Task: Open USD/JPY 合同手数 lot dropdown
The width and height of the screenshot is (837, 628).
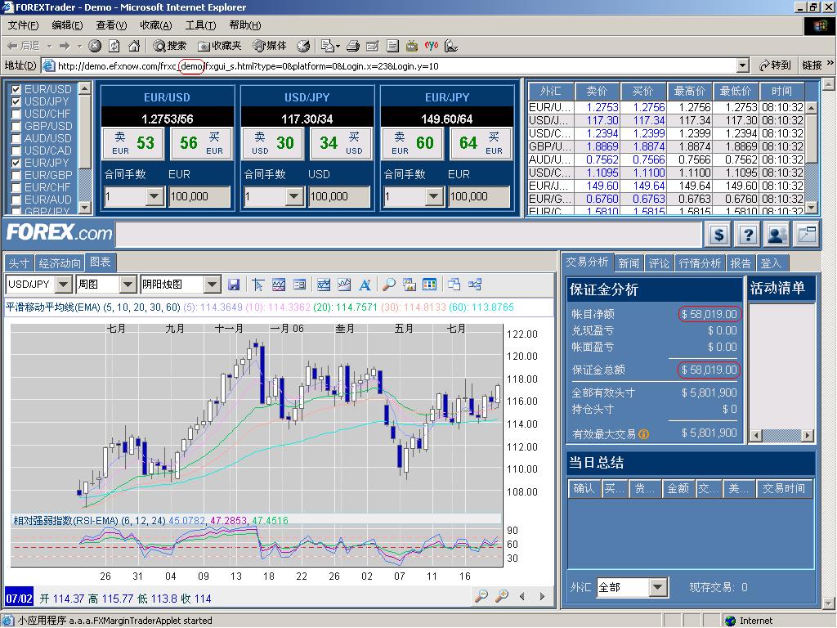Action: [x=294, y=196]
